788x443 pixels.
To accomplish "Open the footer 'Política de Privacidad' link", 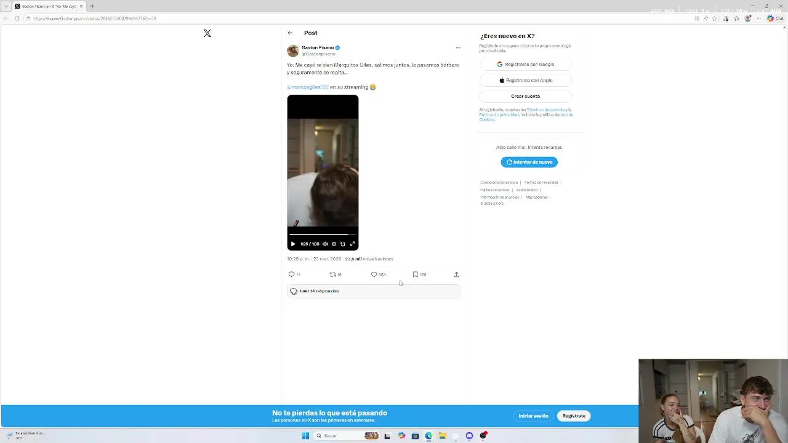I will [x=541, y=183].
